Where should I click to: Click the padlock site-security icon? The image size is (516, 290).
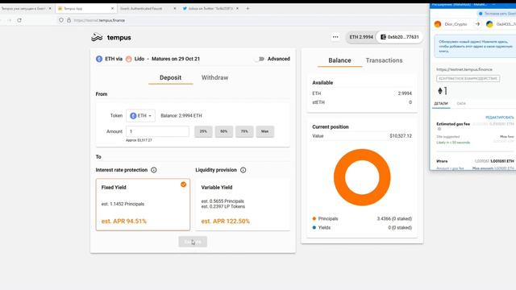(x=69, y=20)
